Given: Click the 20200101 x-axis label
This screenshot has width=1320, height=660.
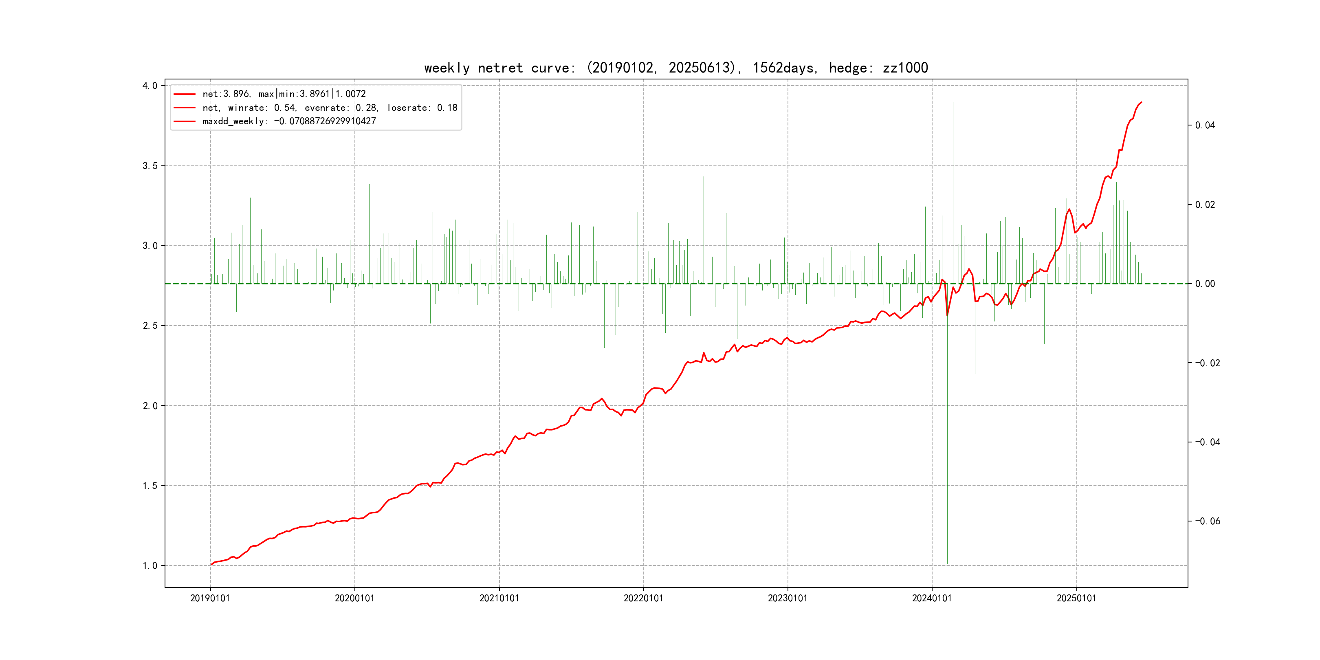Looking at the screenshot, I should pos(354,598).
